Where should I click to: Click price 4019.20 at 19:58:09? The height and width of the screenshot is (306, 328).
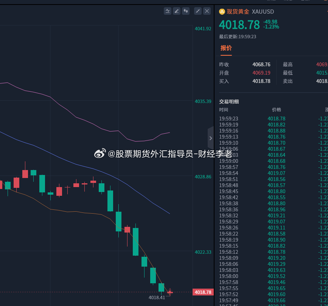pyautogui.click(x=277, y=258)
